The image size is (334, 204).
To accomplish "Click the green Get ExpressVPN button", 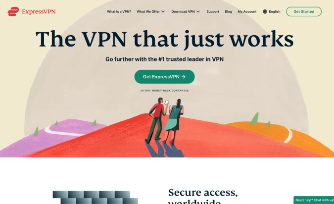I will click(x=164, y=77).
